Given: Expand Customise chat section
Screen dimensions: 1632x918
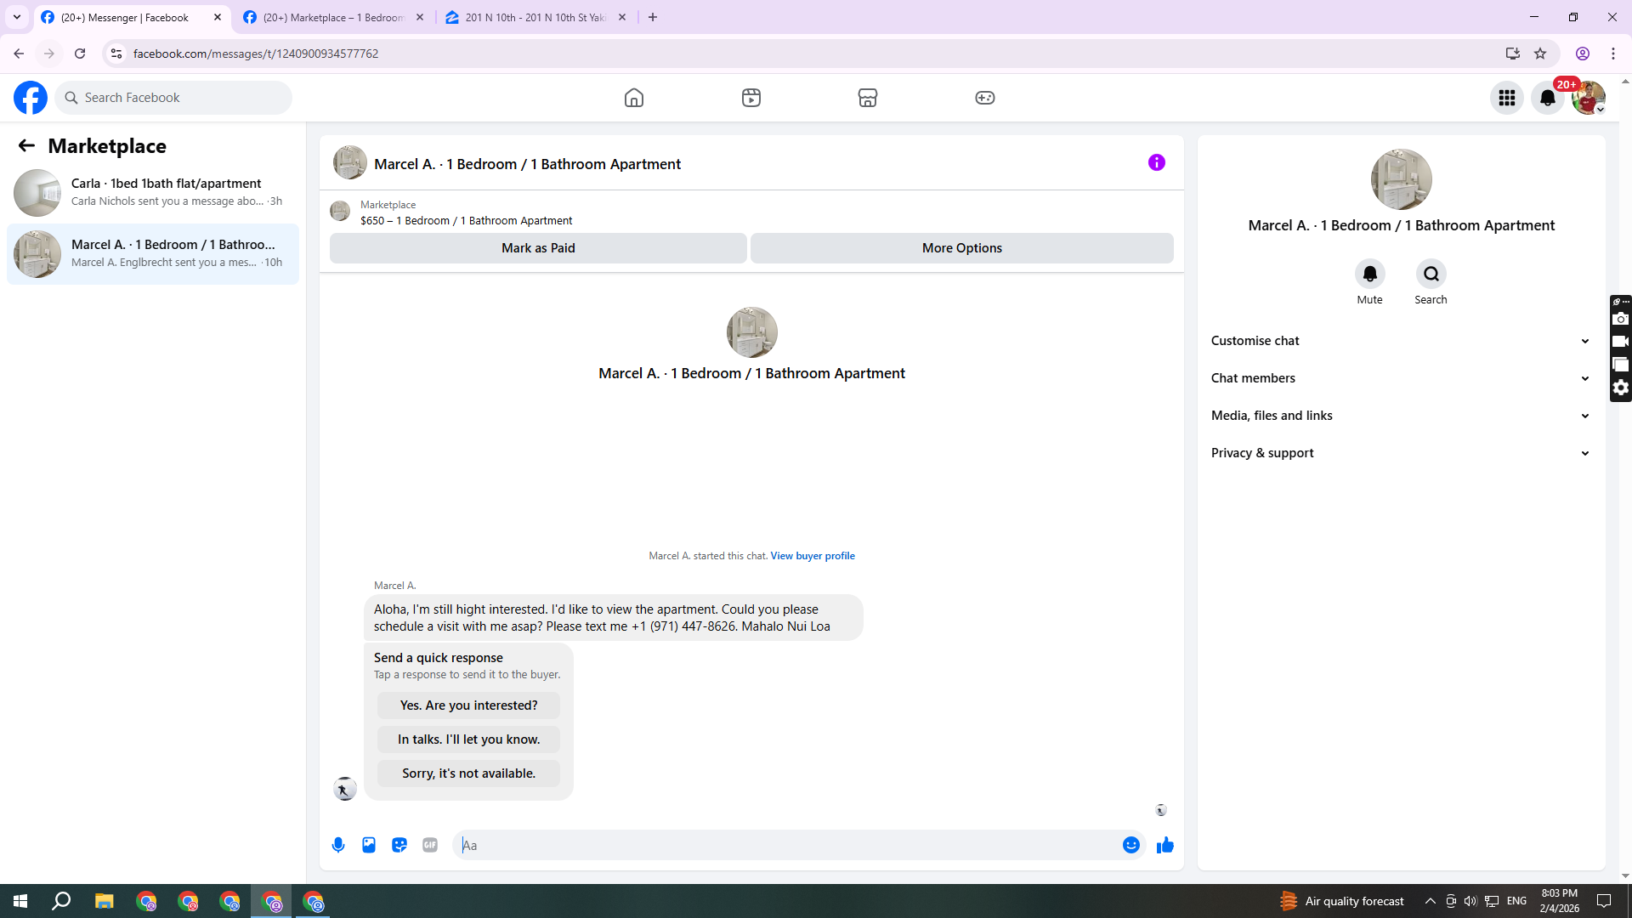Looking at the screenshot, I should pyautogui.click(x=1401, y=341).
